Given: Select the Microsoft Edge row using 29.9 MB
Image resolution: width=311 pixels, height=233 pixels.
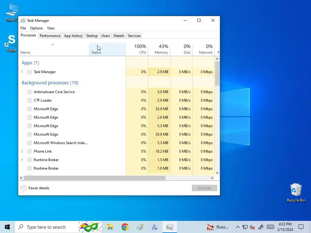Looking at the screenshot, I should 117,134.
